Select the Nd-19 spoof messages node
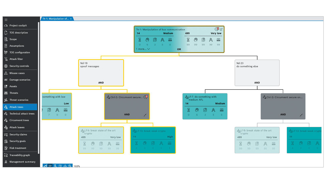Image resolution: width=326 pixels, height=183 pixels. click(x=101, y=73)
